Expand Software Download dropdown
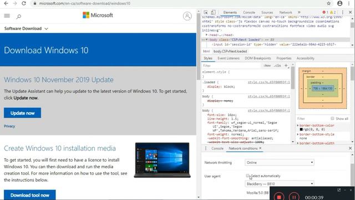 (26, 28)
